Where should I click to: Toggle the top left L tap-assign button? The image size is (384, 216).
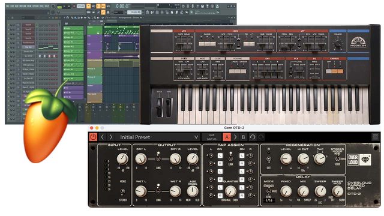click(x=220, y=155)
